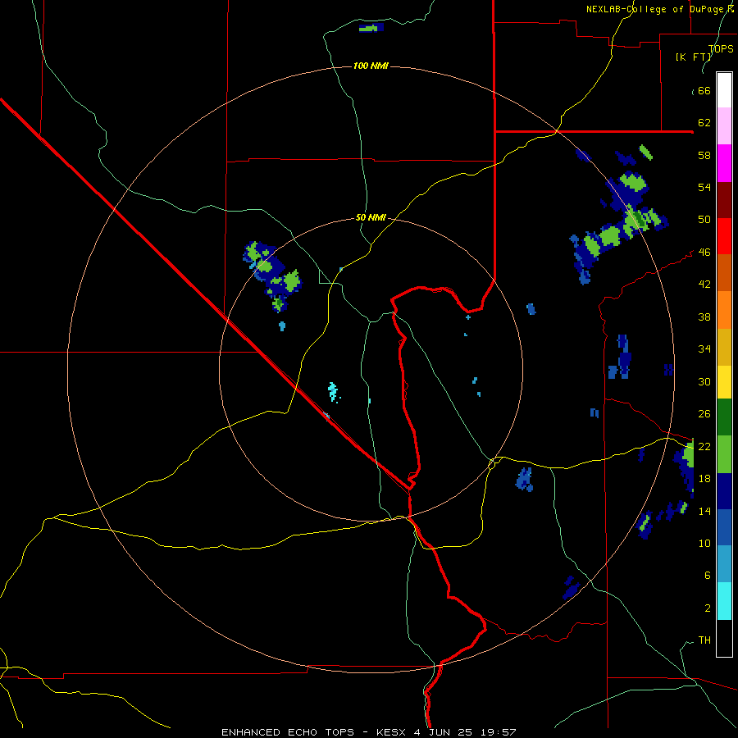The image size is (738, 738).
Task: Select the "58" legend value
Action: 704,155
